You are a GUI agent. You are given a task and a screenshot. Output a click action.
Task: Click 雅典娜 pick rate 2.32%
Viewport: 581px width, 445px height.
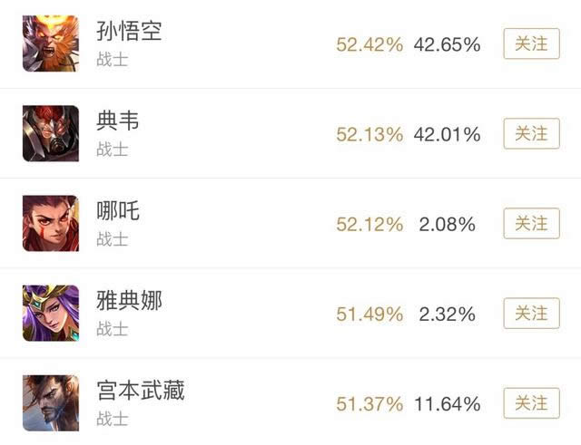447,314
